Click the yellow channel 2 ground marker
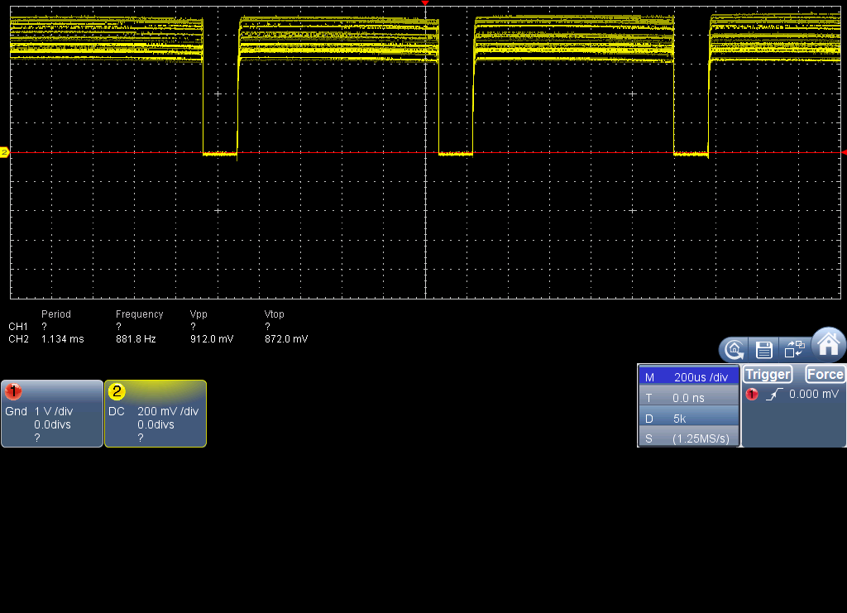Screen dimensions: 847x613 point(4,152)
